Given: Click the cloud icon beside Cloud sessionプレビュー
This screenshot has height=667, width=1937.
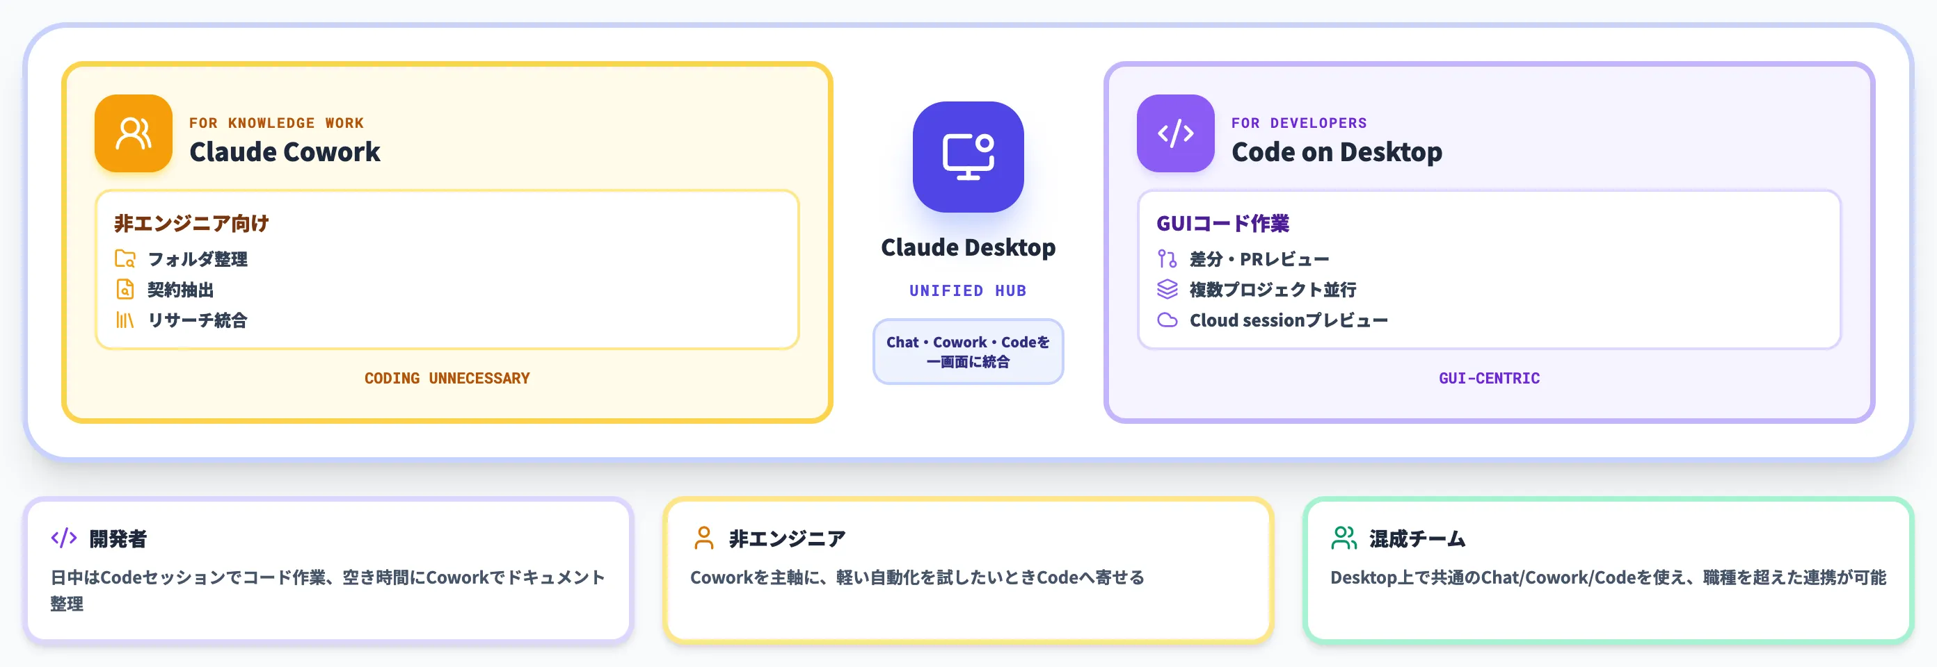Looking at the screenshot, I should point(1167,320).
